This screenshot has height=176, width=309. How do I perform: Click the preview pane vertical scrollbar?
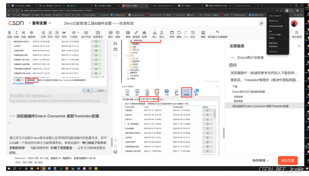(223, 133)
